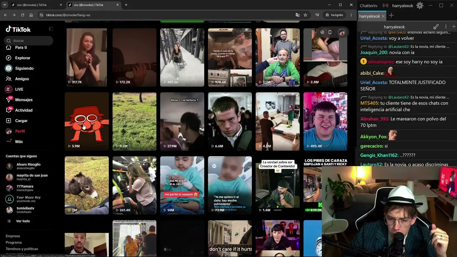Click the translate page icon
Image resolution: width=457 pixels, height=257 pixels.
(x=297, y=15)
